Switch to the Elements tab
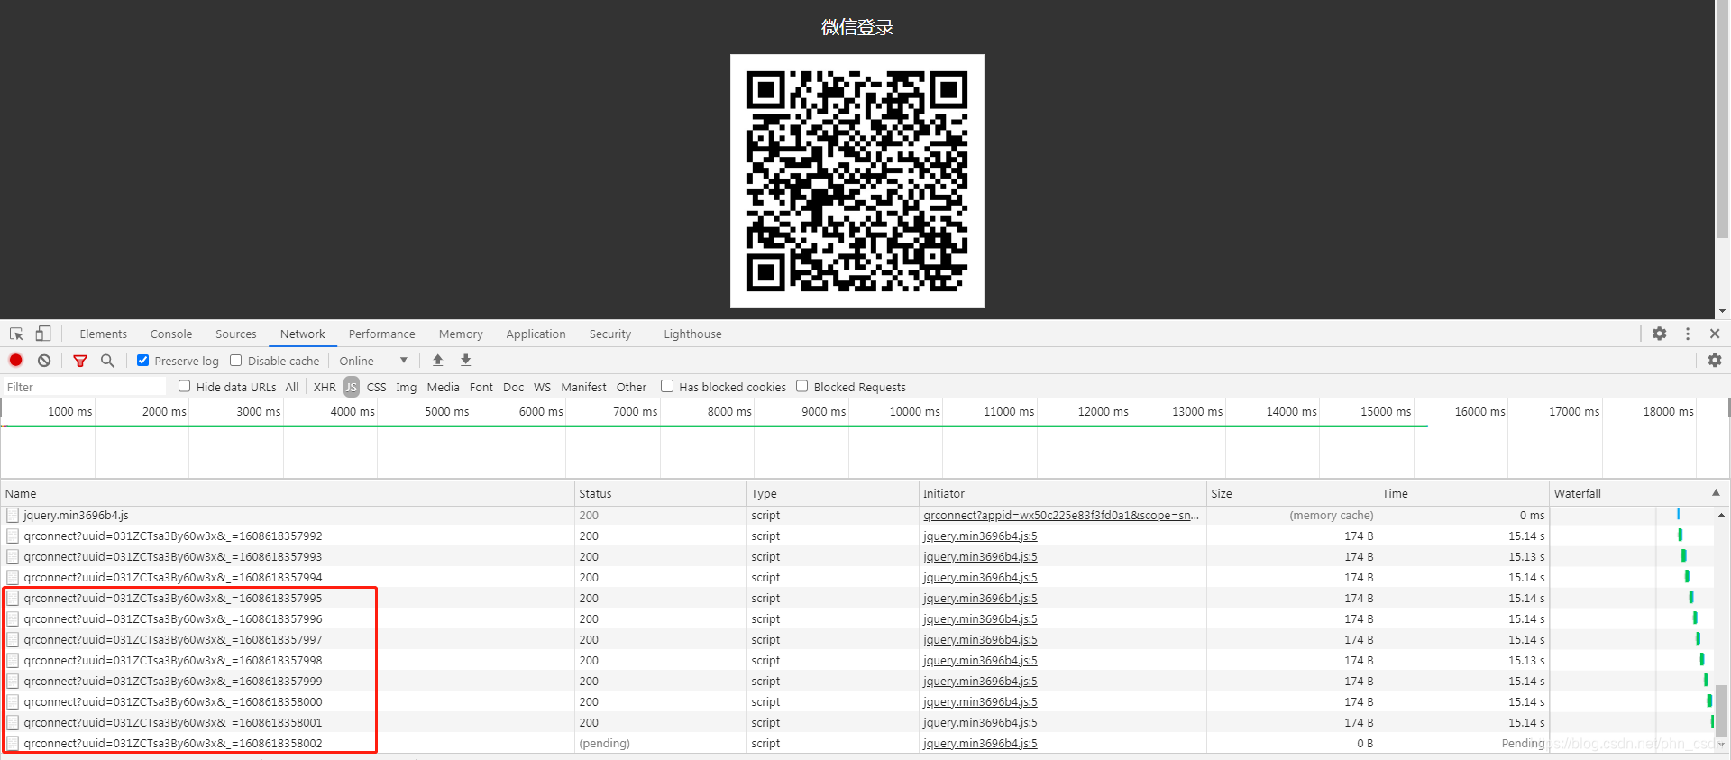Viewport: 1731px width, 760px height. 104,334
